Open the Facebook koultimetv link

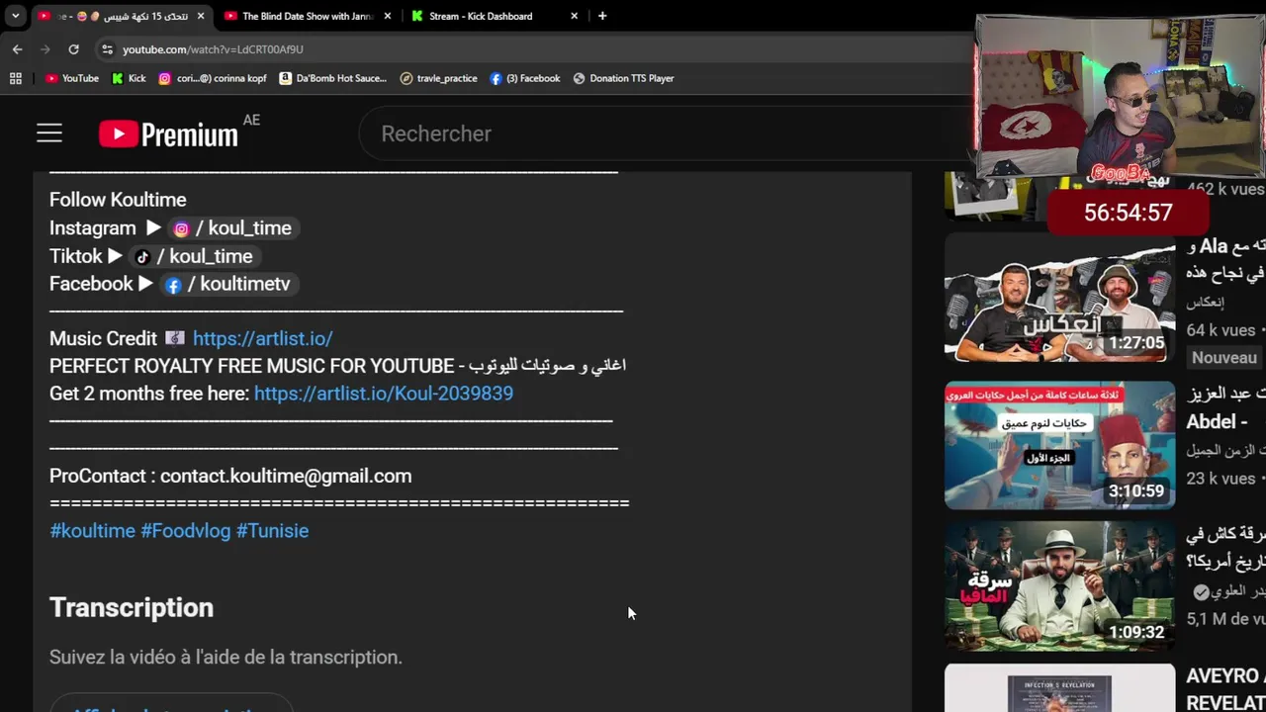coord(228,284)
